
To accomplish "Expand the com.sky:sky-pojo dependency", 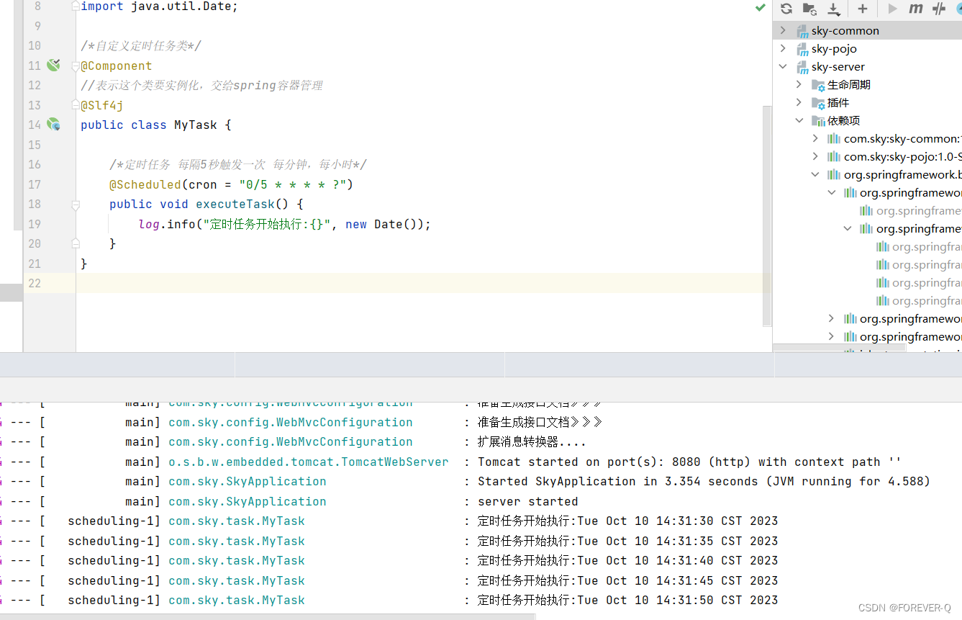I will (815, 157).
